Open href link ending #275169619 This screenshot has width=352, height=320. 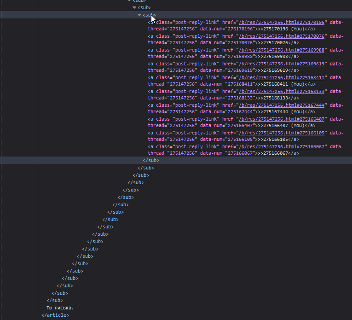pyautogui.click(x=282, y=64)
